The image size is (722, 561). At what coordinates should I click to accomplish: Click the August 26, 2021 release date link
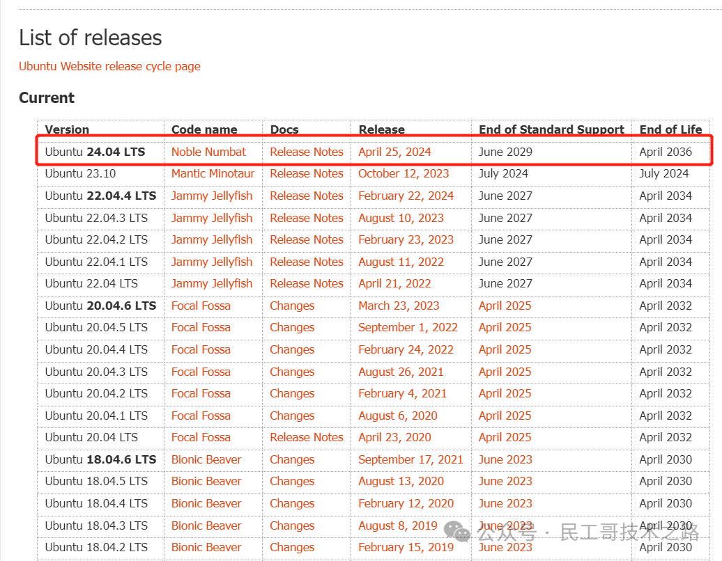pos(401,372)
